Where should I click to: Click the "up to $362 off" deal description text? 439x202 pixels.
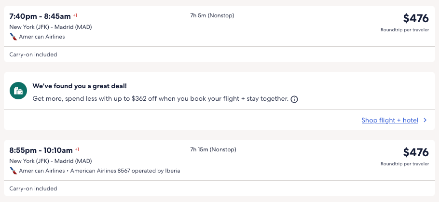[x=160, y=99]
